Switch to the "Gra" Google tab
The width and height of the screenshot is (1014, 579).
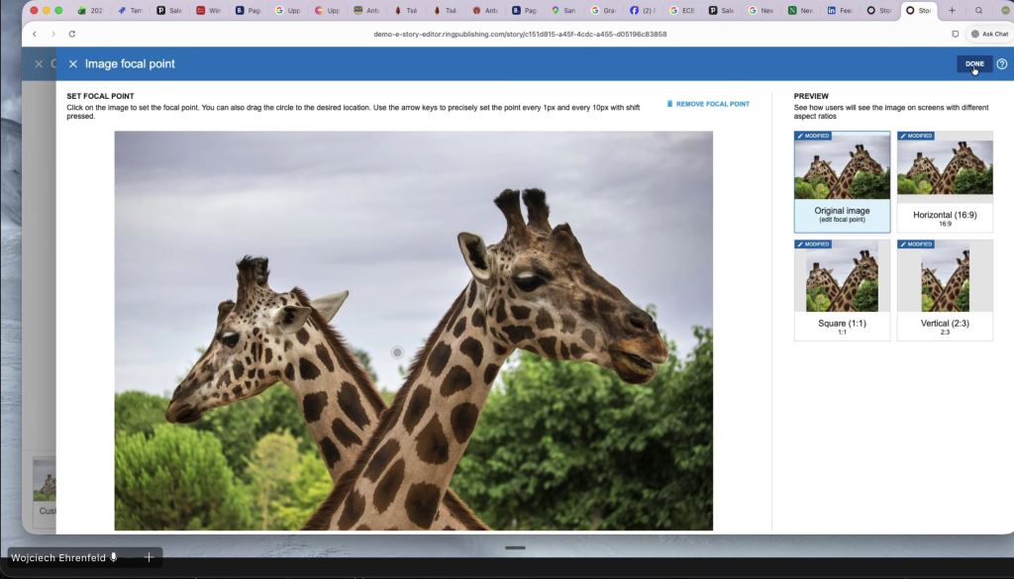(x=603, y=10)
